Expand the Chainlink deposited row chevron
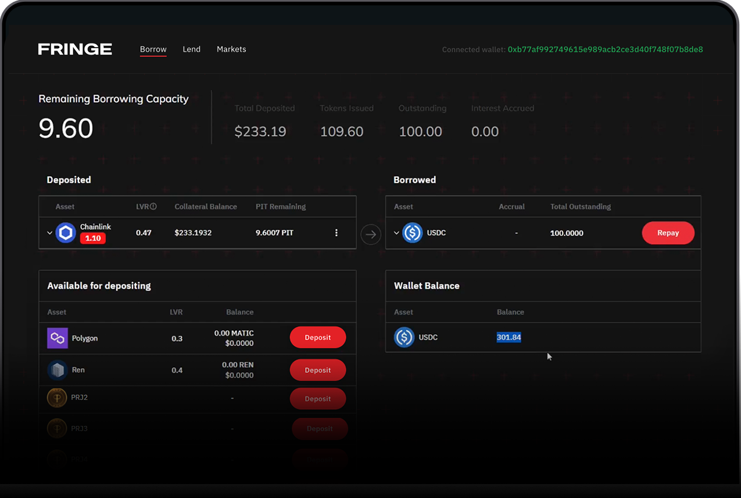 [49, 233]
